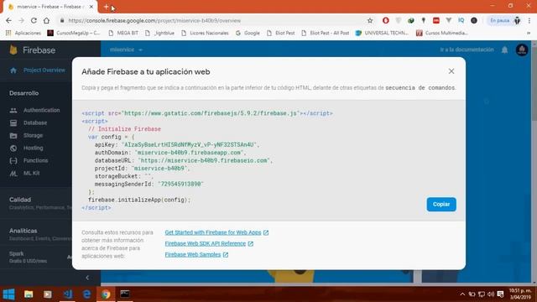Close the Añade Firebase dialog with X
The image size is (537, 302).
[451, 71]
